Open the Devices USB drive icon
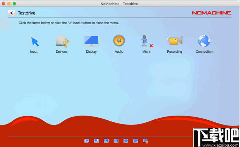This screenshot has height=147, width=240. pos(62,41)
